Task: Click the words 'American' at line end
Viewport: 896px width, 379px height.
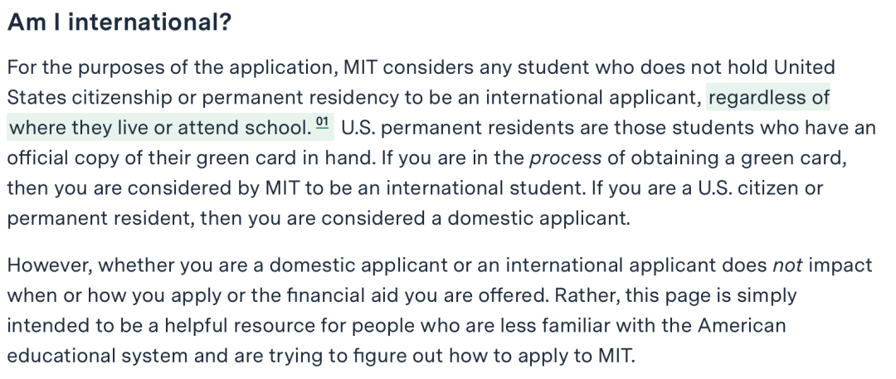Action: tap(741, 325)
